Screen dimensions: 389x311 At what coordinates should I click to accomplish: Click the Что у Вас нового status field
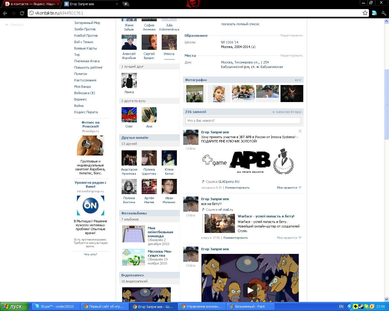click(x=243, y=121)
